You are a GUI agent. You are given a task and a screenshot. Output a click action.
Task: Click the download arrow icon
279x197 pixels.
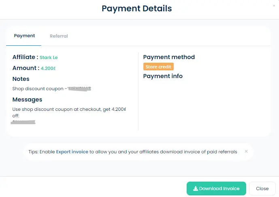pyautogui.click(x=196, y=189)
